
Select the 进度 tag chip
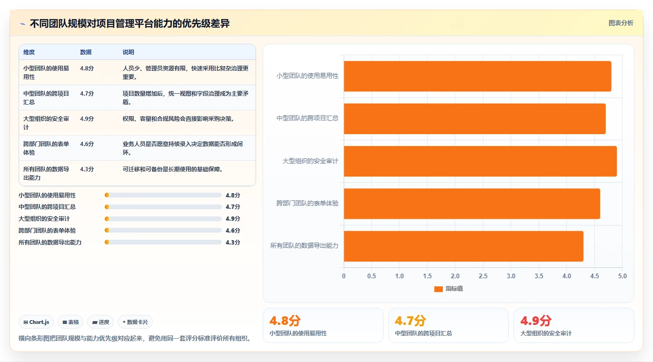(100, 322)
